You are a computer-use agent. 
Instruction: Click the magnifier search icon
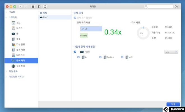coord(146,7)
